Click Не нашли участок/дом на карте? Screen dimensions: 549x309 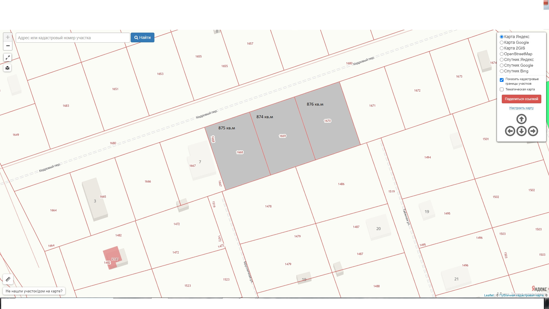(34, 291)
